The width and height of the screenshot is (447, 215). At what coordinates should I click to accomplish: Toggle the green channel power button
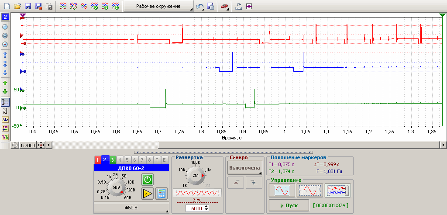pyautogui.click(x=148, y=179)
